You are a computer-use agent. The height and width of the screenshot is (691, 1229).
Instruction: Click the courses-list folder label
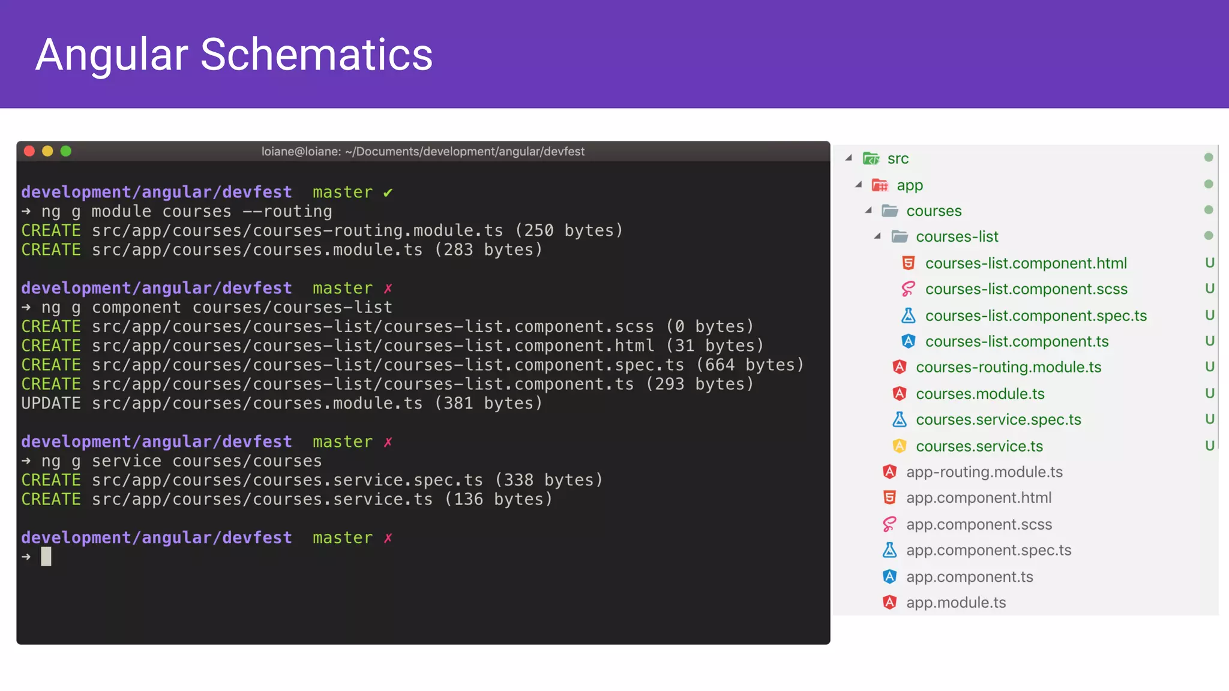point(957,237)
